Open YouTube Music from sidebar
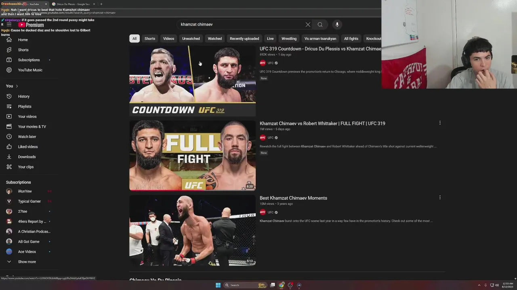The image size is (517, 290). click(x=29, y=70)
